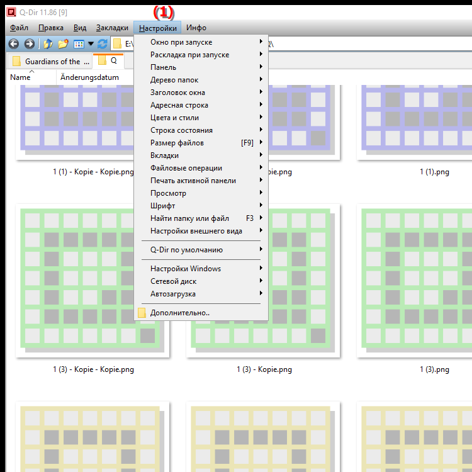Expand Заголовок окна submenu
Image resolution: width=472 pixels, height=472 pixels.
coord(201,93)
